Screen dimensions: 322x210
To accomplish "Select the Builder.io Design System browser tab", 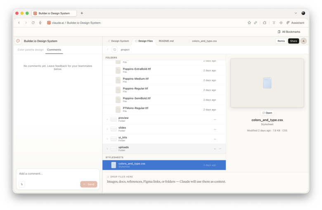I will 54,13.
